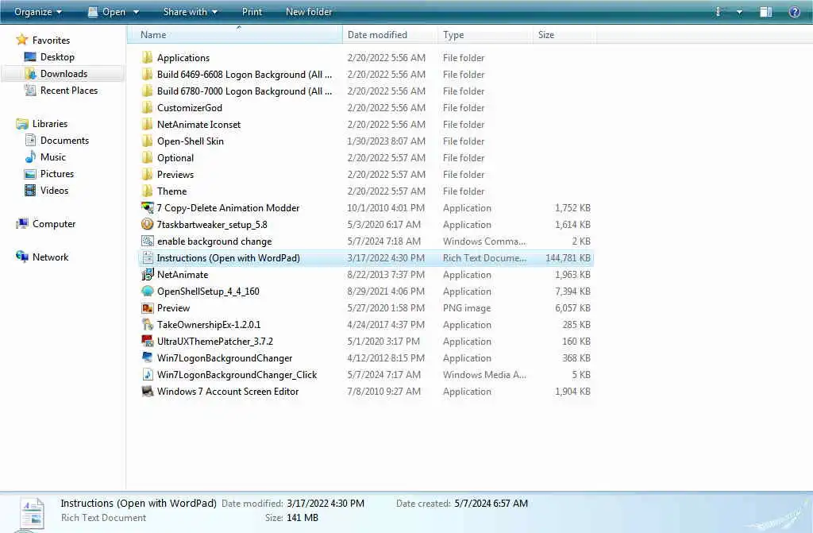Click the Date created value in details pane
813x533 pixels.
click(x=491, y=503)
